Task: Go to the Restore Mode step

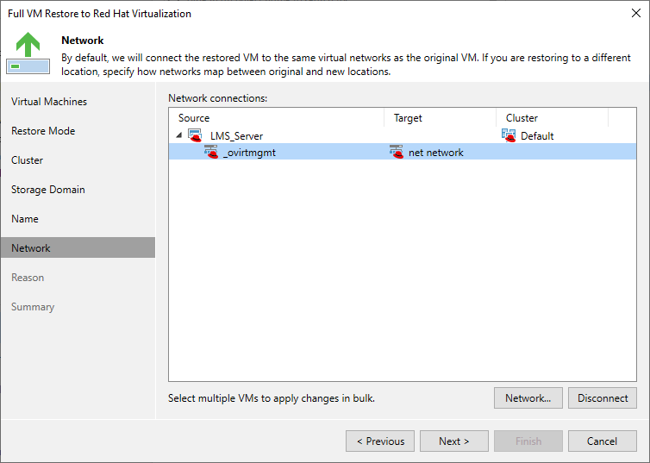Action: [x=43, y=131]
